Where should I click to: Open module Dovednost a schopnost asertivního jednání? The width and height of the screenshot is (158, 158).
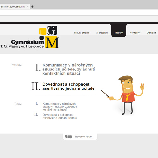pyautogui.click(x=68, y=86)
